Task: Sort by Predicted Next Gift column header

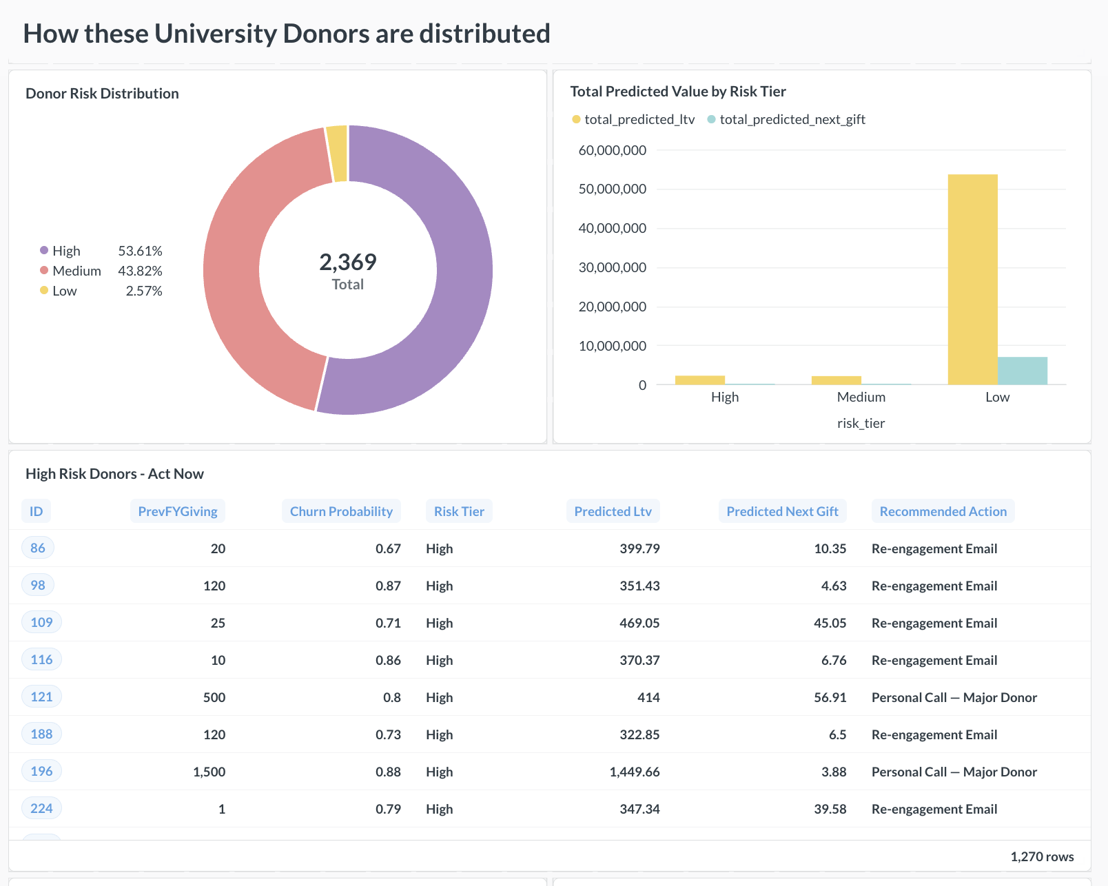Action: click(783, 511)
